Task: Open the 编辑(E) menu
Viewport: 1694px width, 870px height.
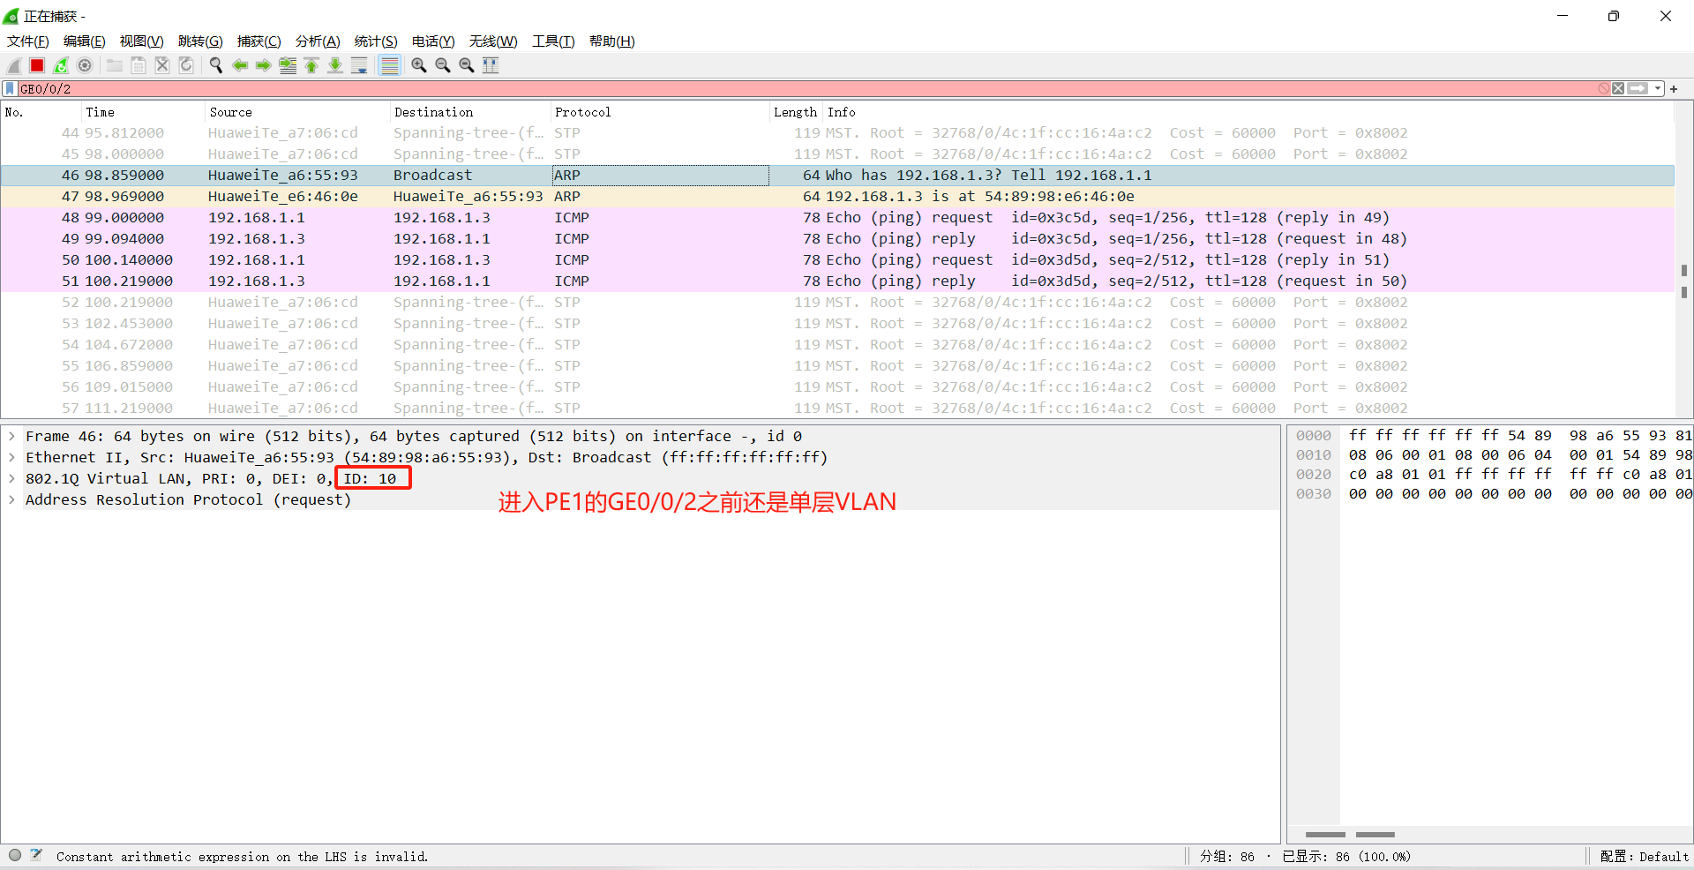Action: pos(85,41)
